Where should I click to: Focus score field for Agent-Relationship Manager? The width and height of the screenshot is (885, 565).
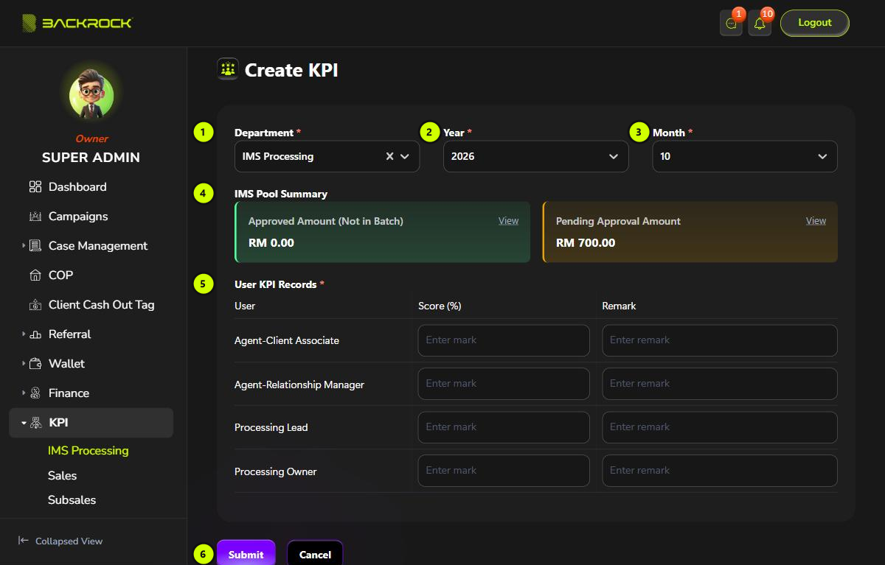504,384
